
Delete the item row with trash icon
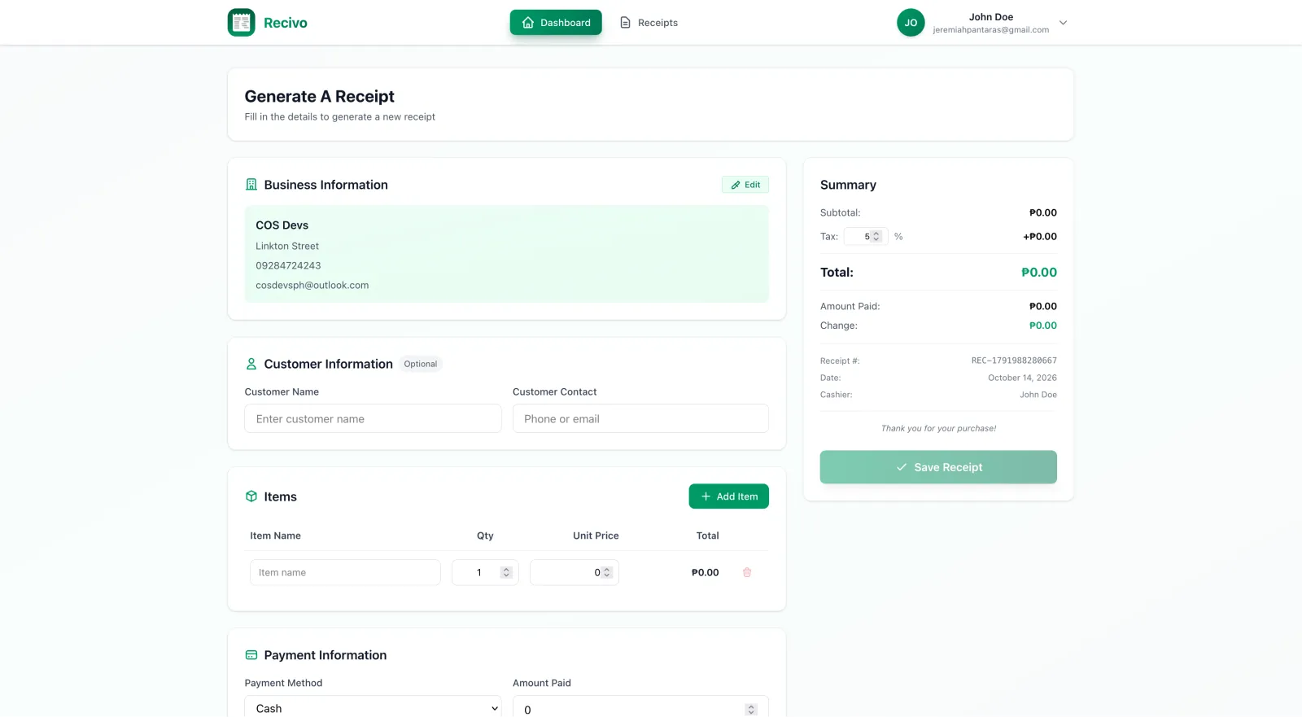click(747, 572)
